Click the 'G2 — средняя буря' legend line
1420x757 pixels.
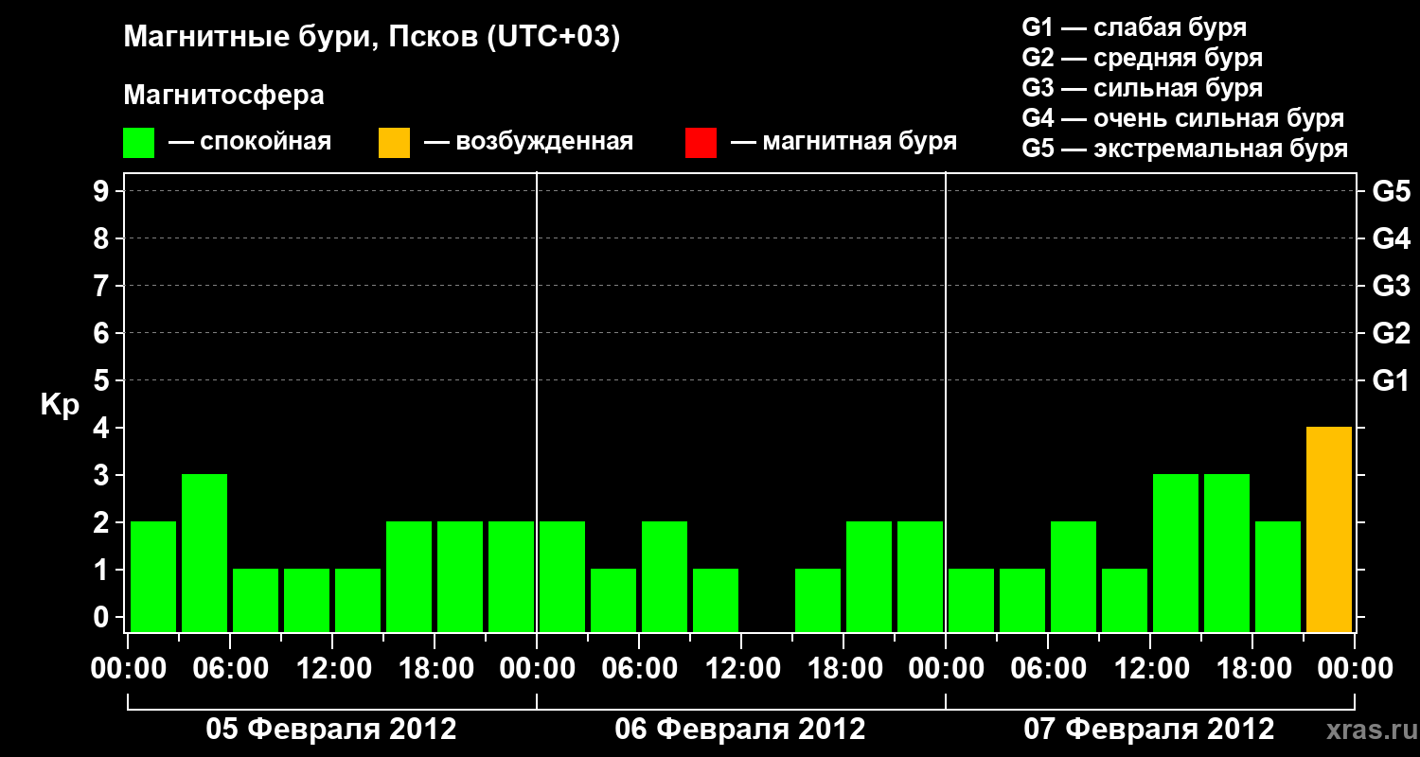pyautogui.click(x=1142, y=58)
